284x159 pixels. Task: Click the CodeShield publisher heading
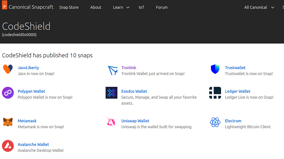[x=26, y=26]
